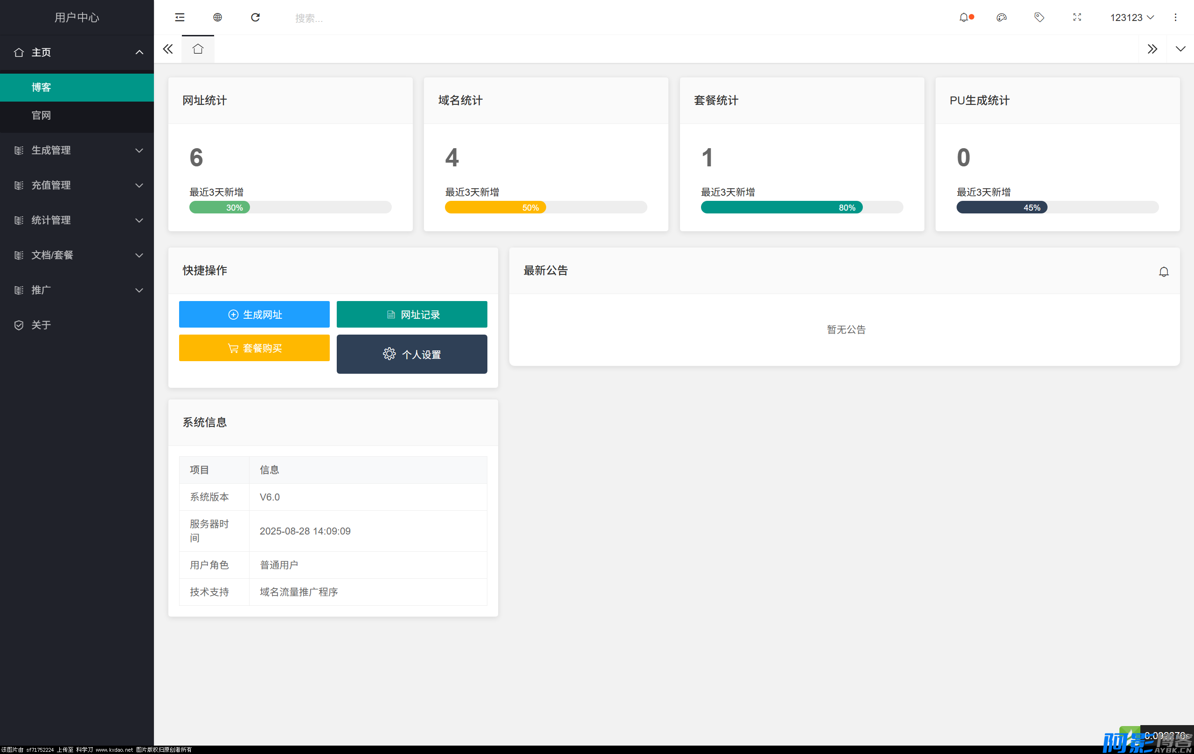Click the tag icon in header
Image resolution: width=1194 pixels, height=754 pixels.
[x=1039, y=17]
